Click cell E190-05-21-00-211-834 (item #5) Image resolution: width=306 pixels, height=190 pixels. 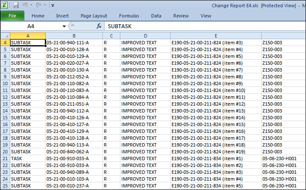(x=216, y=186)
